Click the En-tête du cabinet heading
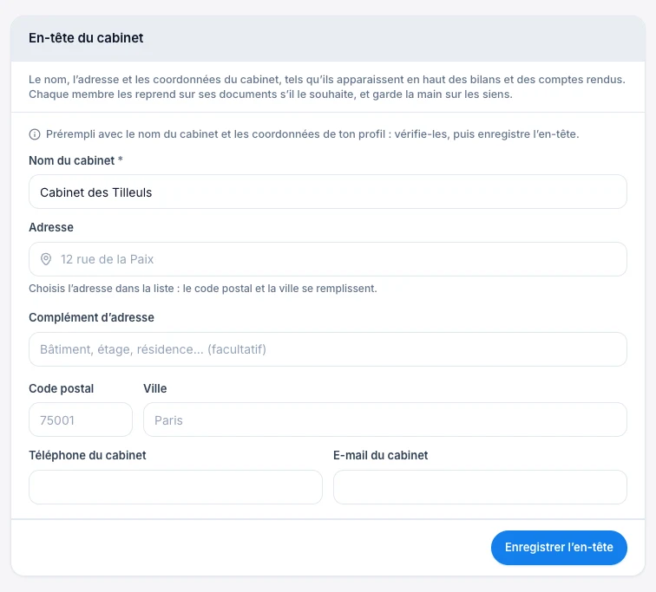 tap(86, 38)
